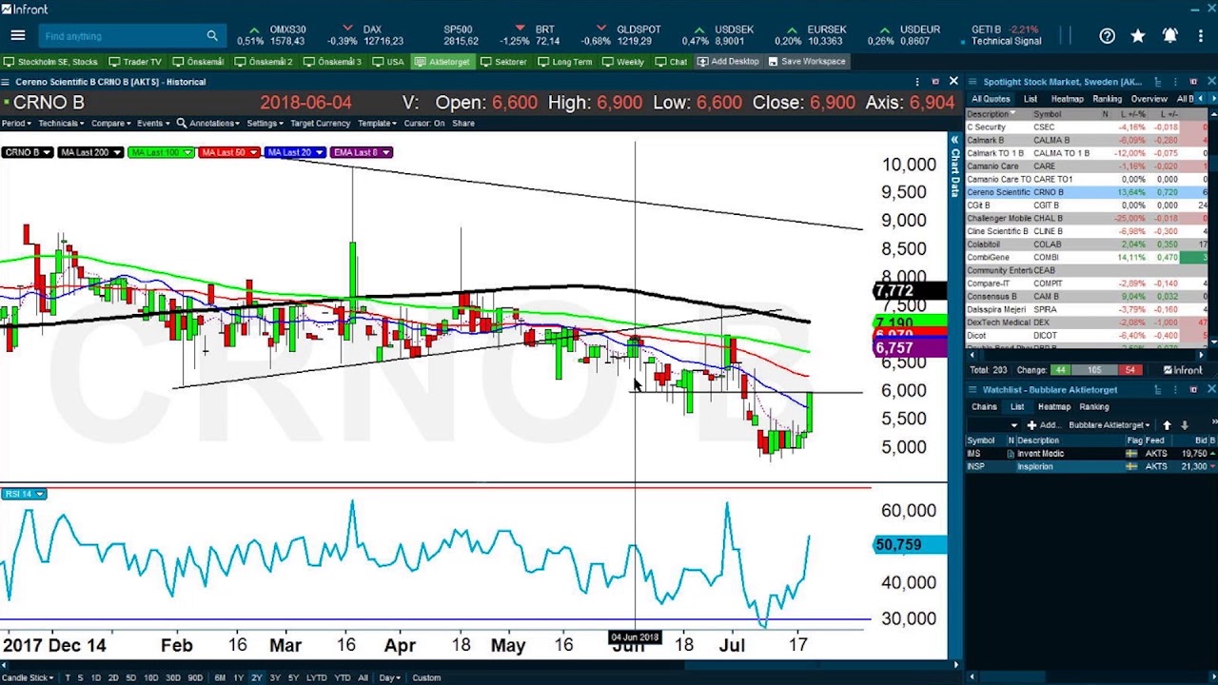Viewport: 1218px width, 685px height.
Task: Open Ranking tab in Watchlist window
Action: (1093, 407)
